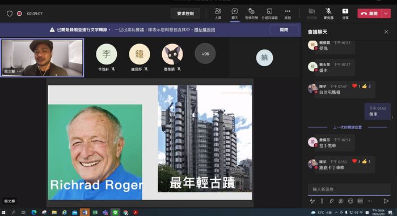Select the 盛水 chat message

(335, 68)
